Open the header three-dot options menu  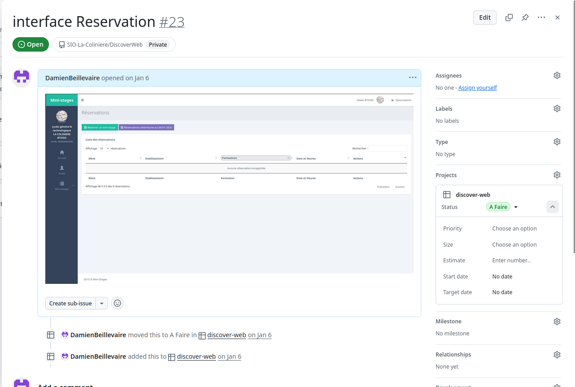541,17
